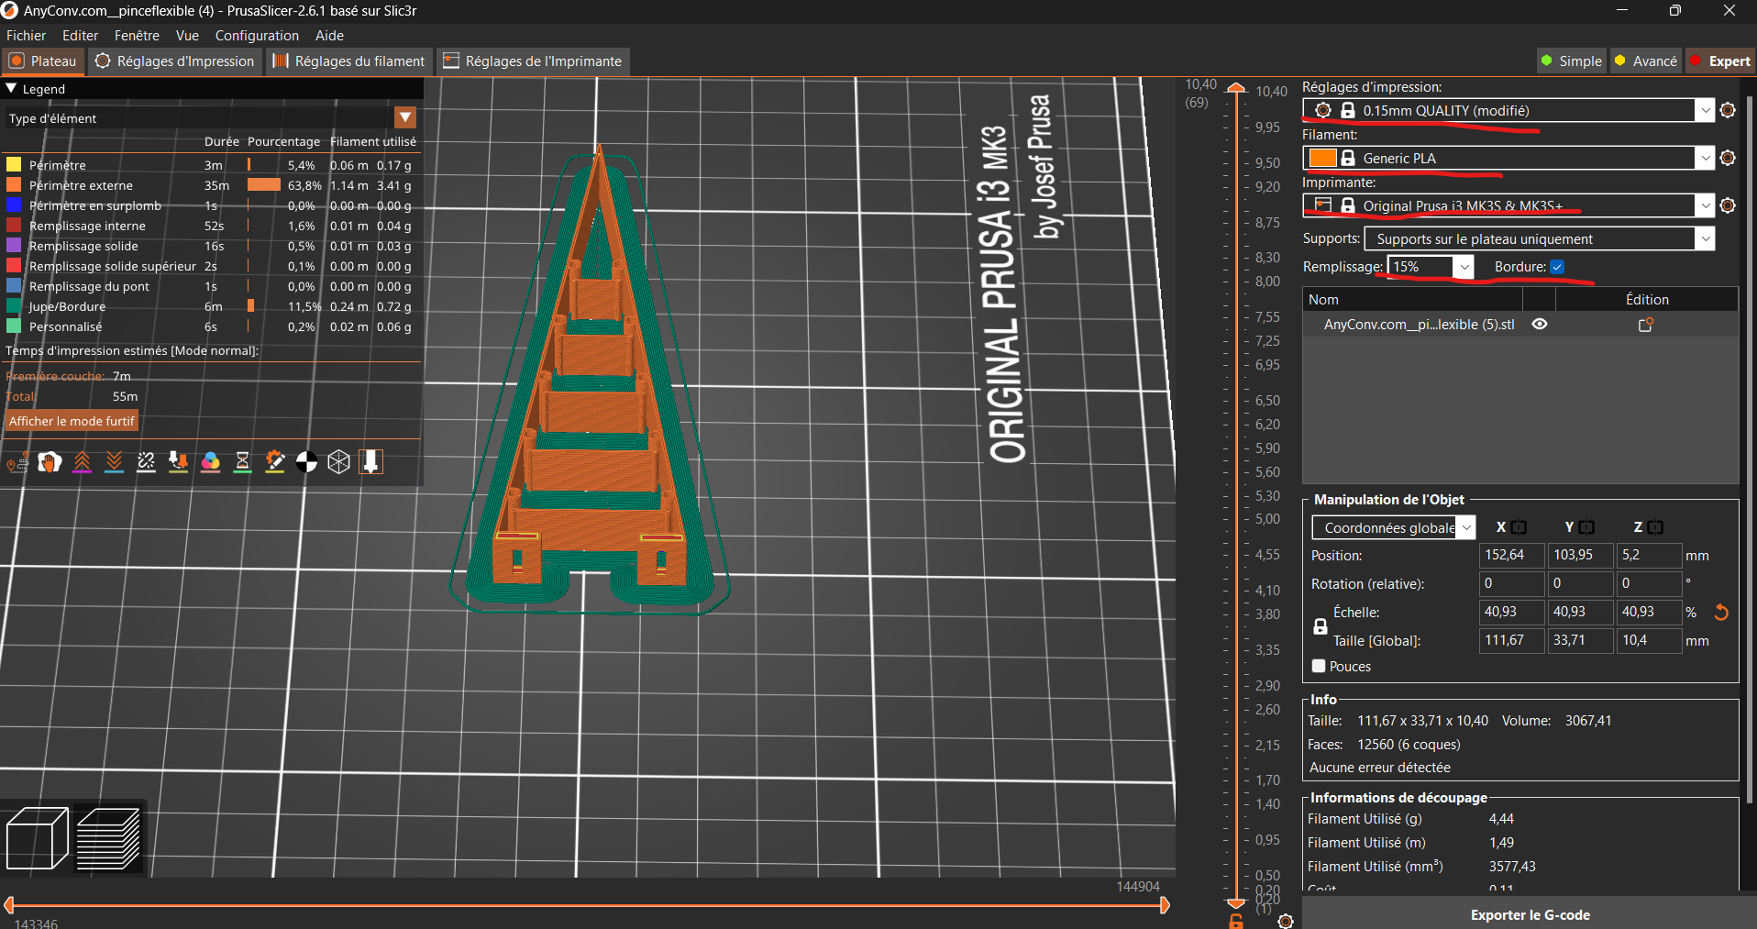Click Taille Y value field 33,71
Screen dimensions: 1757x929
pos(1580,640)
